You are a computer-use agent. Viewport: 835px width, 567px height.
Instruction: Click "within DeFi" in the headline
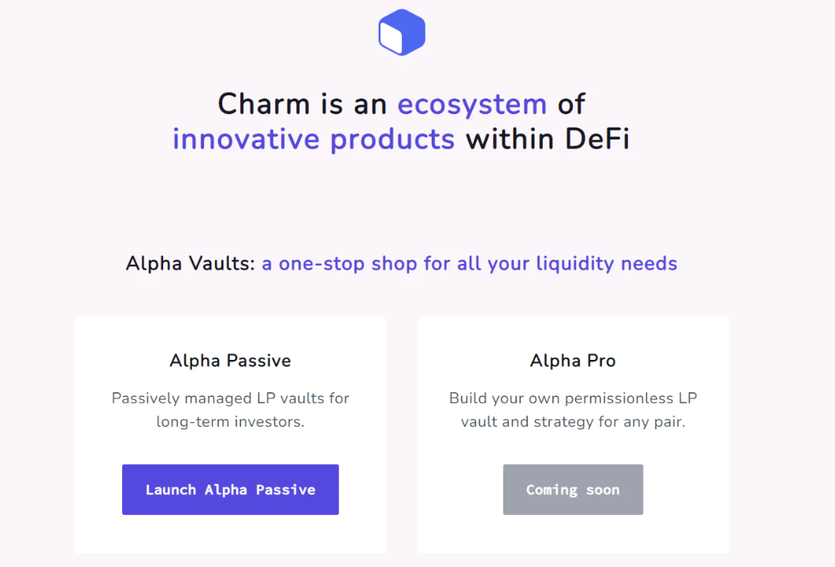point(547,139)
